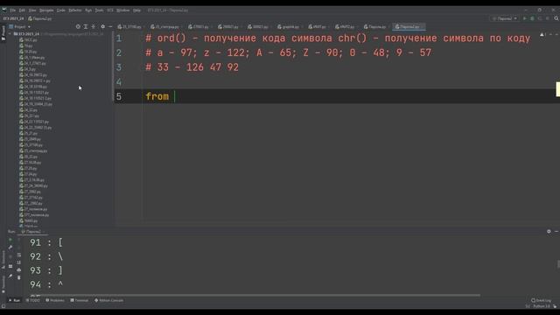Click Clear All trash icon in Run panel
560x315 pixels.
click(x=19, y=277)
